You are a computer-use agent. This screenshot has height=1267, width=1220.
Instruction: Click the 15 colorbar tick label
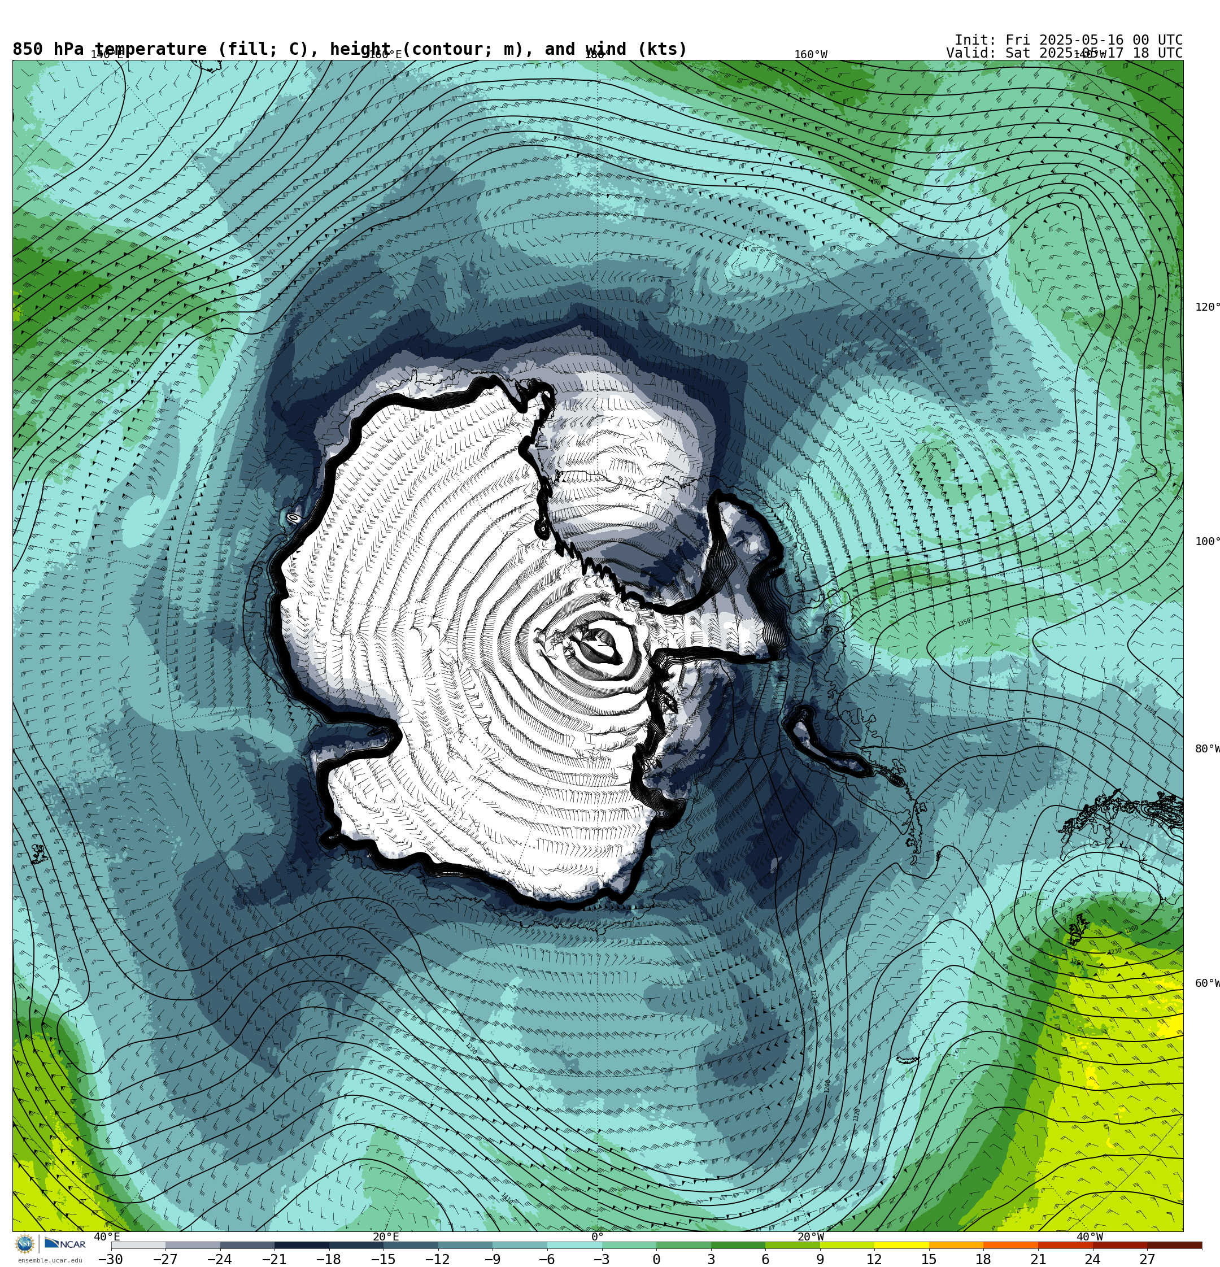(x=929, y=1259)
